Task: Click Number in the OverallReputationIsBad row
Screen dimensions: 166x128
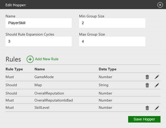Action: (x=105, y=100)
